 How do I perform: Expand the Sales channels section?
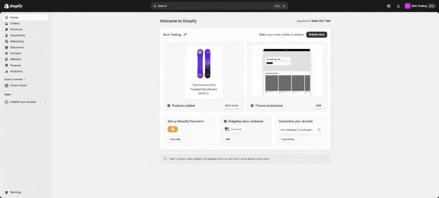pyautogui.click(x=15, y=79)
